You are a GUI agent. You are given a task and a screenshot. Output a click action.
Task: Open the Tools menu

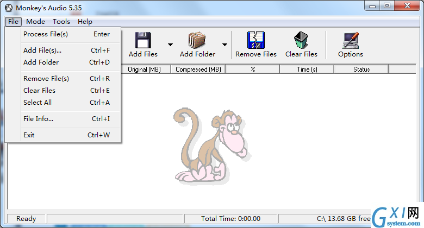(x=61, y=22)
